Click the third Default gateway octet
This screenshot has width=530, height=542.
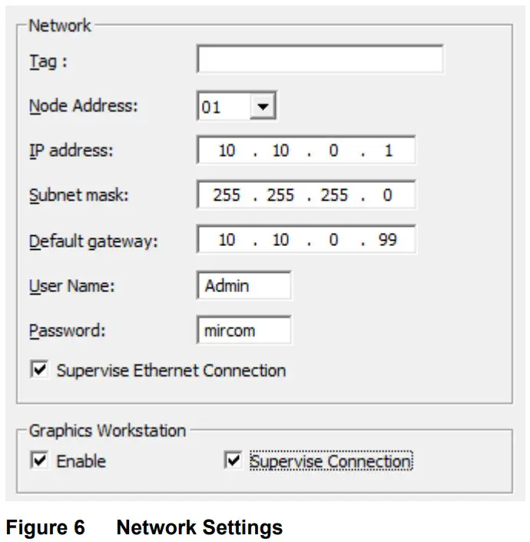click(x=333, y=240)
